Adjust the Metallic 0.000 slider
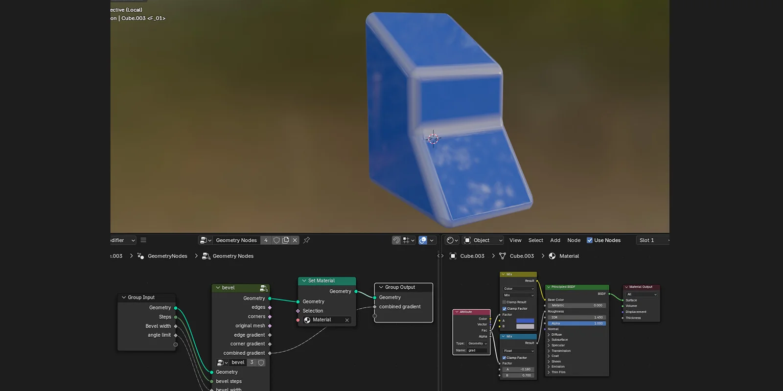The width and height of the screenshot is (783, 391). (x=577, y=305)
